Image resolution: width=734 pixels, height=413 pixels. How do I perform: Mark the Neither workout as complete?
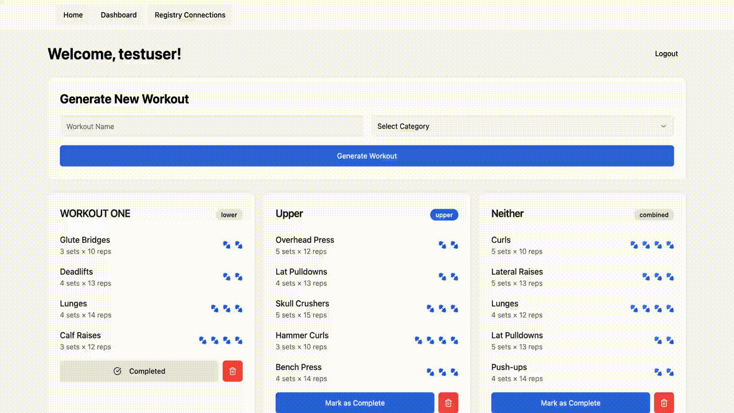(x=570, y=403)
